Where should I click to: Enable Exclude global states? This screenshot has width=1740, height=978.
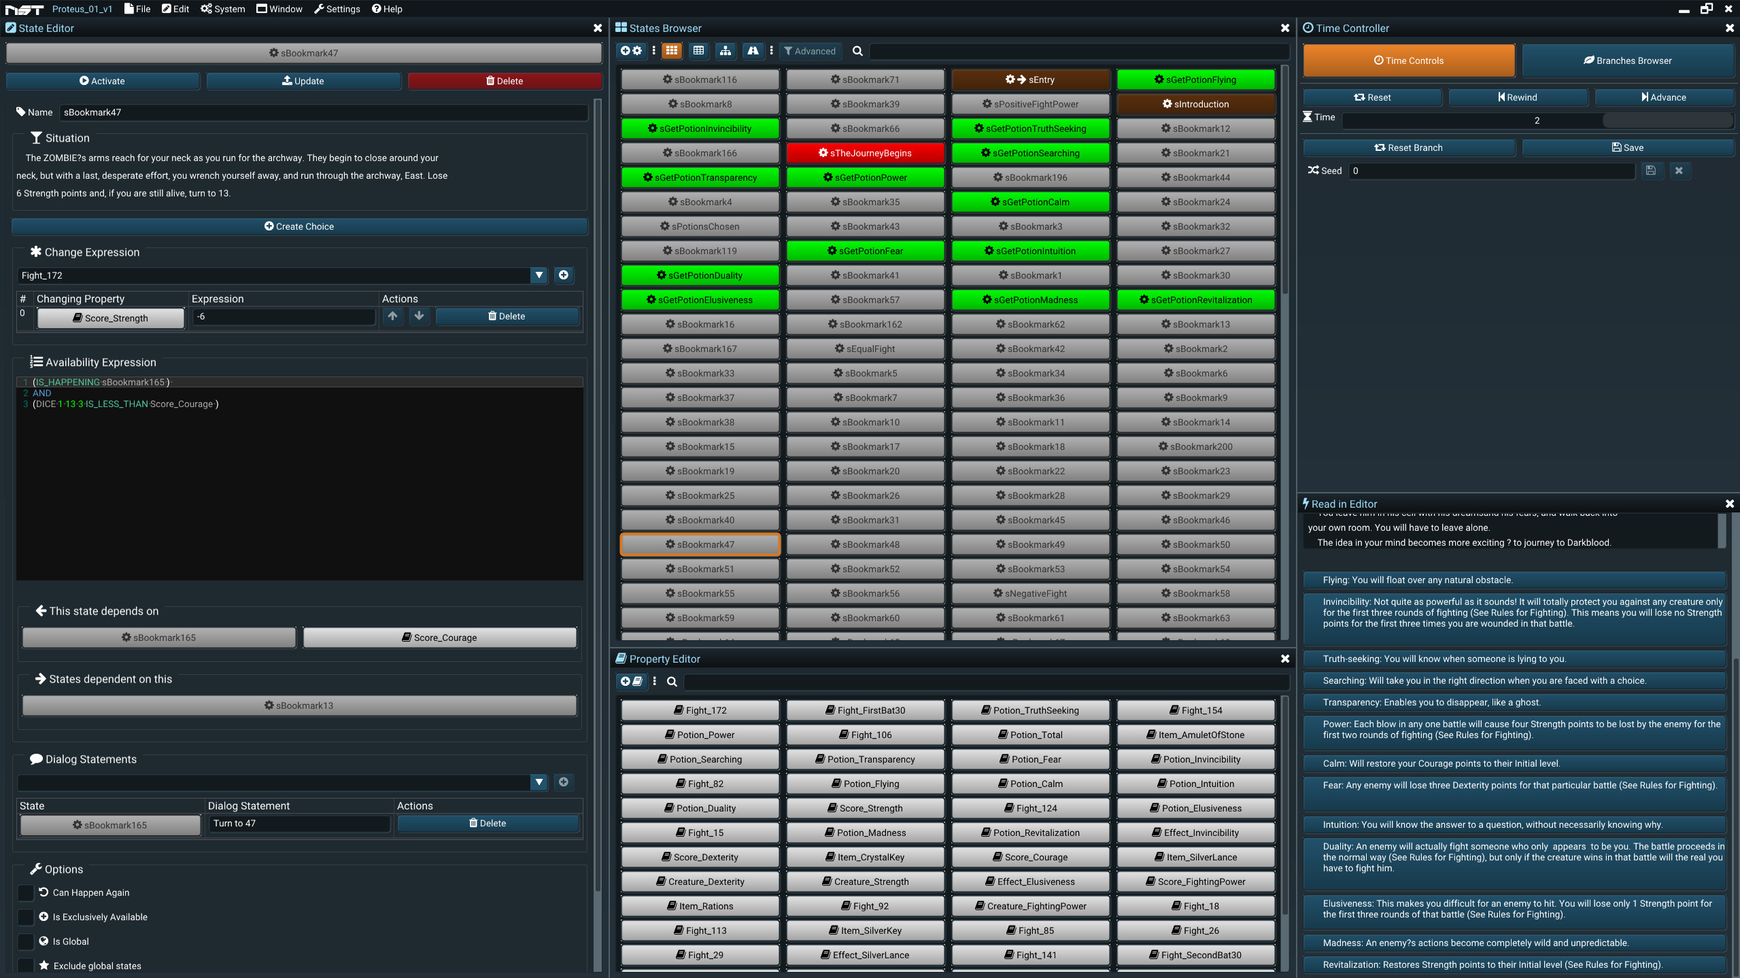(26, 965)
